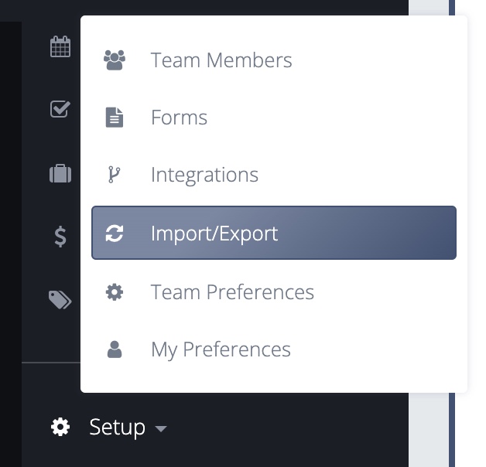Select the highlighted Import/Export item

coord(274,233)
